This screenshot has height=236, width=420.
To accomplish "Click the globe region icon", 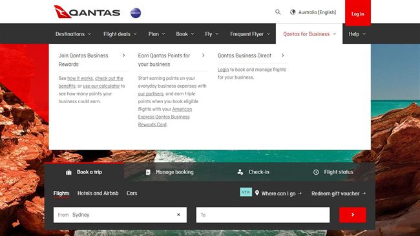I will 293,12.
